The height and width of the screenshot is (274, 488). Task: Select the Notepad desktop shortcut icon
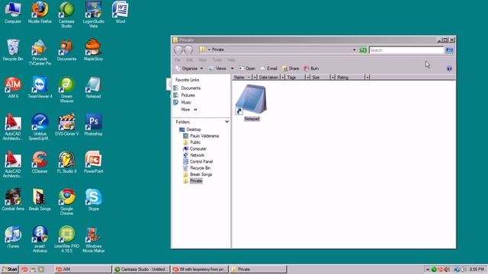click(x=93, y=88)
